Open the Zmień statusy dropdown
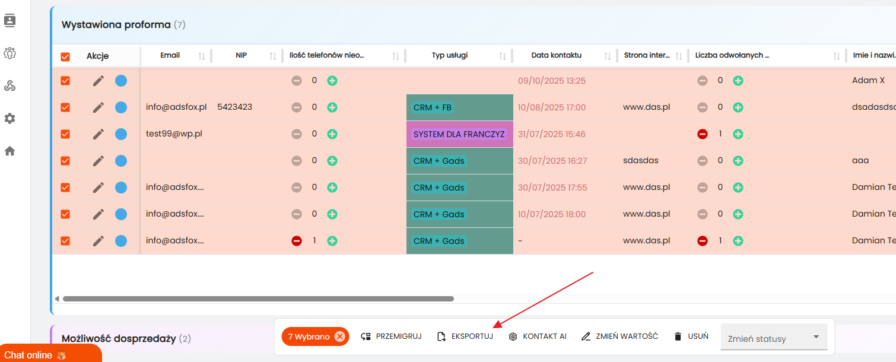This screenshot has height=362, width=896. (x=773, y=338)
